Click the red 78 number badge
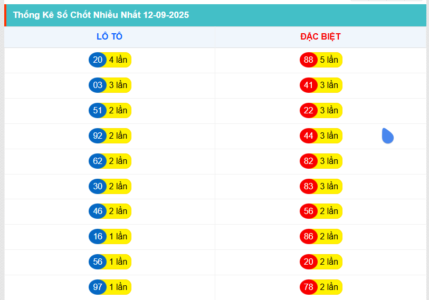The width and height of the screenshot is (429, 300). 308,287
